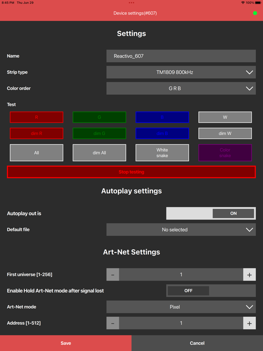Open the Strip type dropdown

click(181, 72)
